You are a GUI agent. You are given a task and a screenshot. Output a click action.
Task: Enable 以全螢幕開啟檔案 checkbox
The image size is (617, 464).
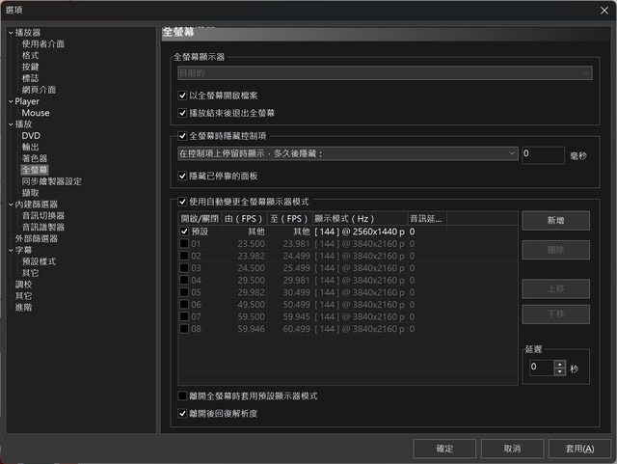(x=183, y=96)
